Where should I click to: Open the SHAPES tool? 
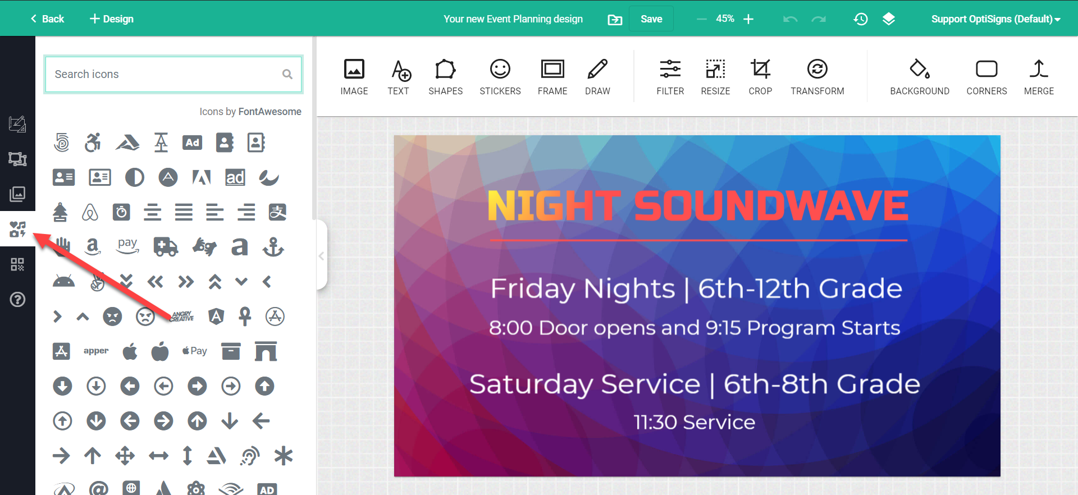[x=445, y=77]
